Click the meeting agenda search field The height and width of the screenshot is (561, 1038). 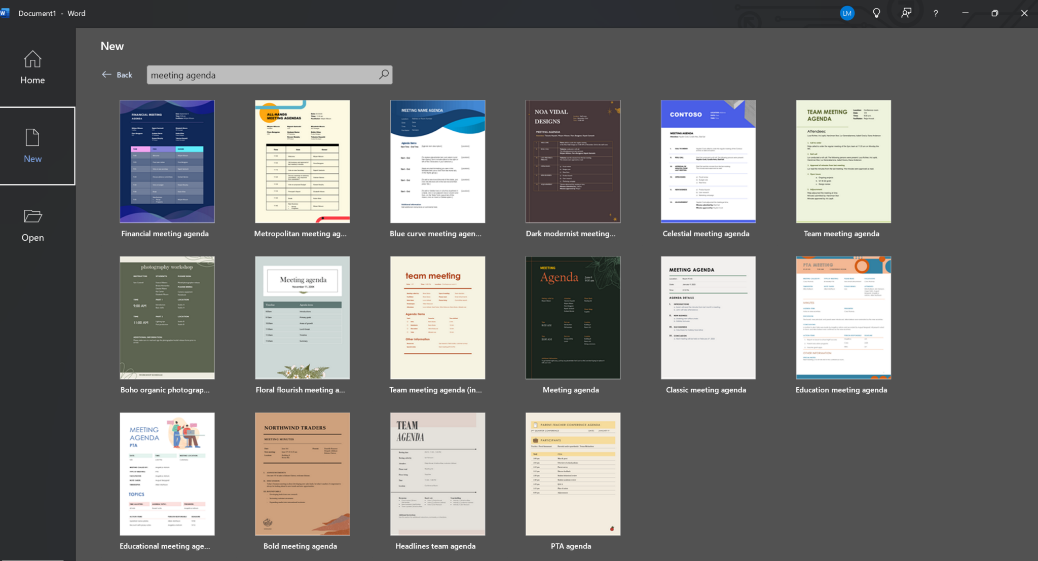(x=261, y=75)
